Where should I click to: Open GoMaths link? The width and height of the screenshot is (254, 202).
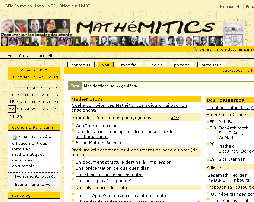coord(228,138)
